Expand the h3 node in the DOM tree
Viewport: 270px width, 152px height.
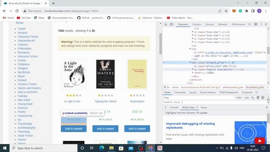[190, 49]
